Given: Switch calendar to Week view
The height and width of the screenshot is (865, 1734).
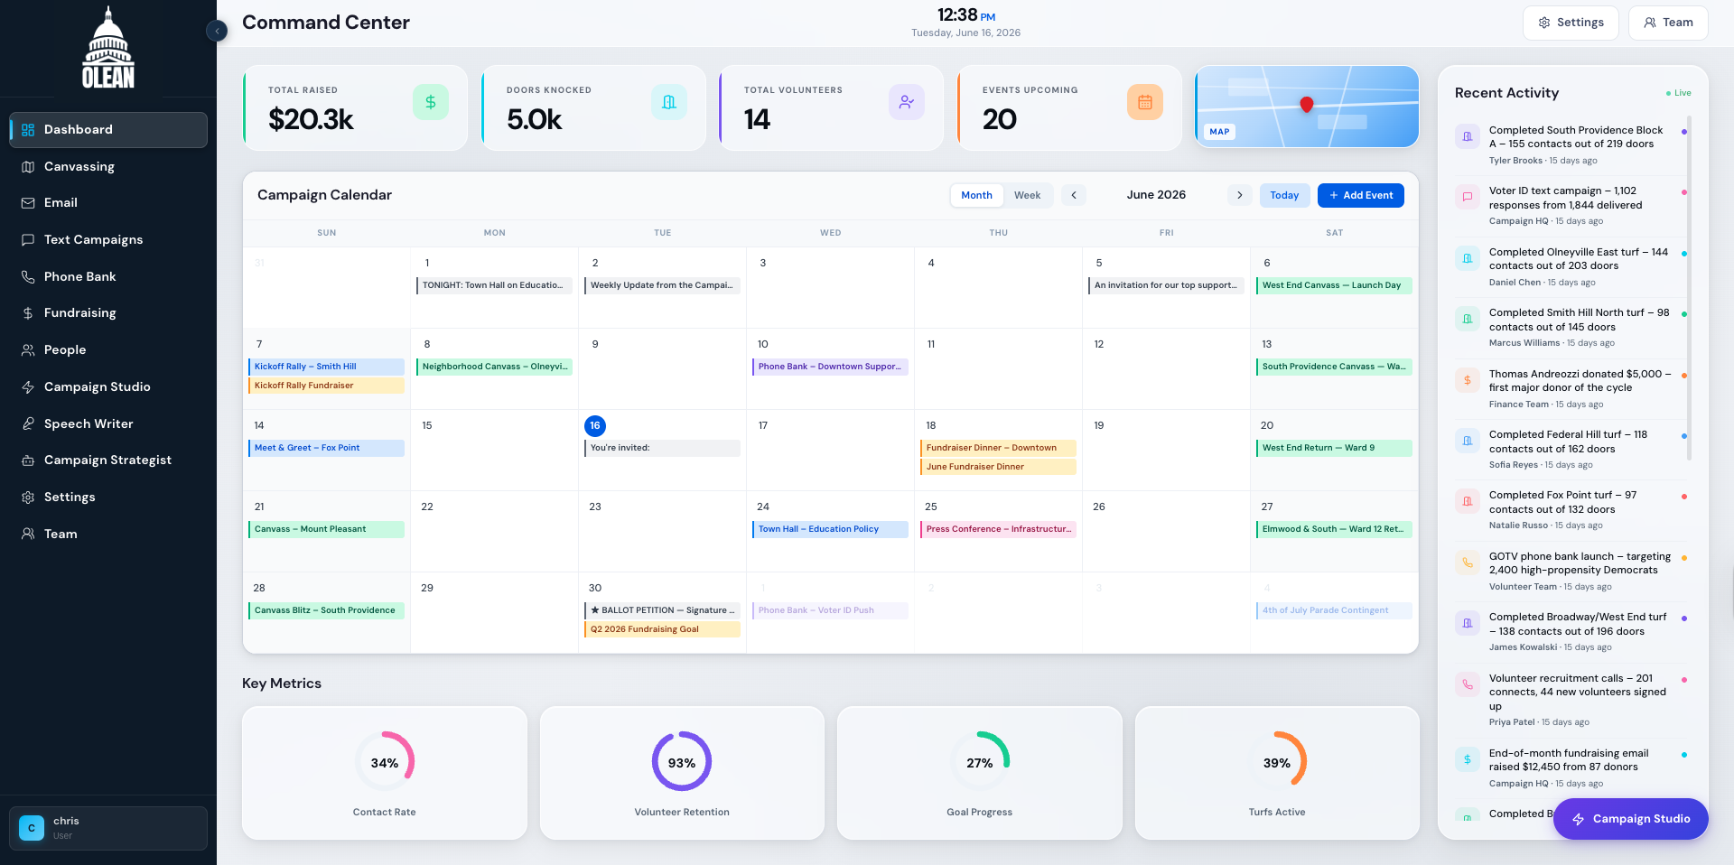Looking at the screenshot, I should click(x=1027, y=195).
